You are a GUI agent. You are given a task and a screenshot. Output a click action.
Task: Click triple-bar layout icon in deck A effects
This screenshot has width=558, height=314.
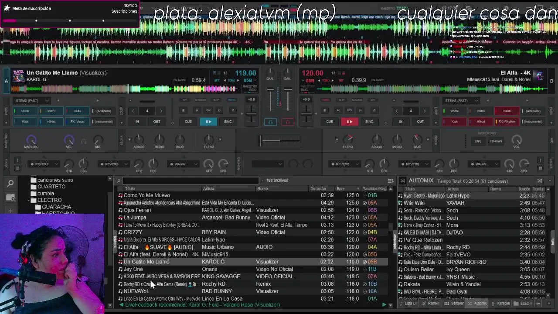(x=17, y=168)
